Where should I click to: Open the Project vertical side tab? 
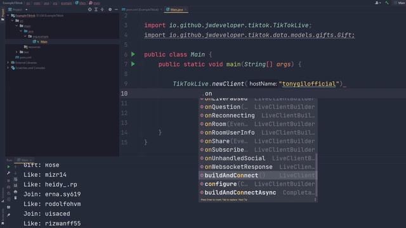[x=3, y=15]
